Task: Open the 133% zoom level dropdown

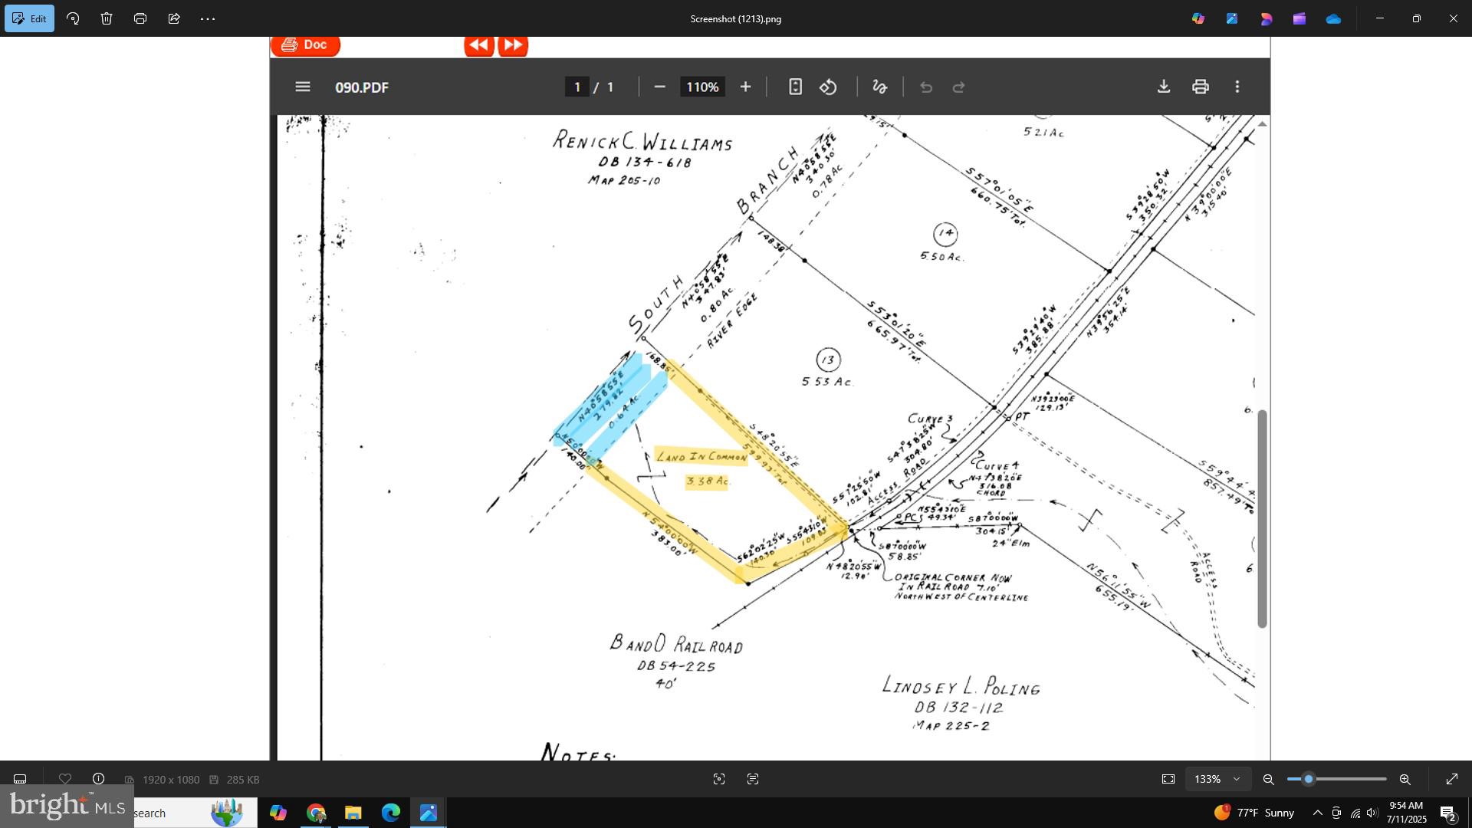Action: 1217,779
